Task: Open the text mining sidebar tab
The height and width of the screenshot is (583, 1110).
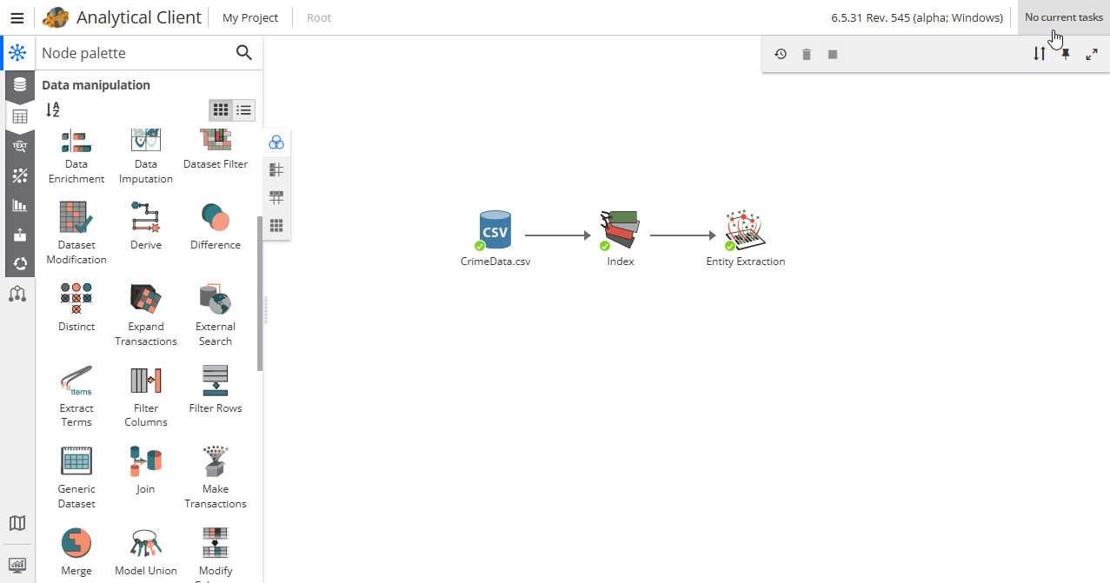Action: coord(19,146)
